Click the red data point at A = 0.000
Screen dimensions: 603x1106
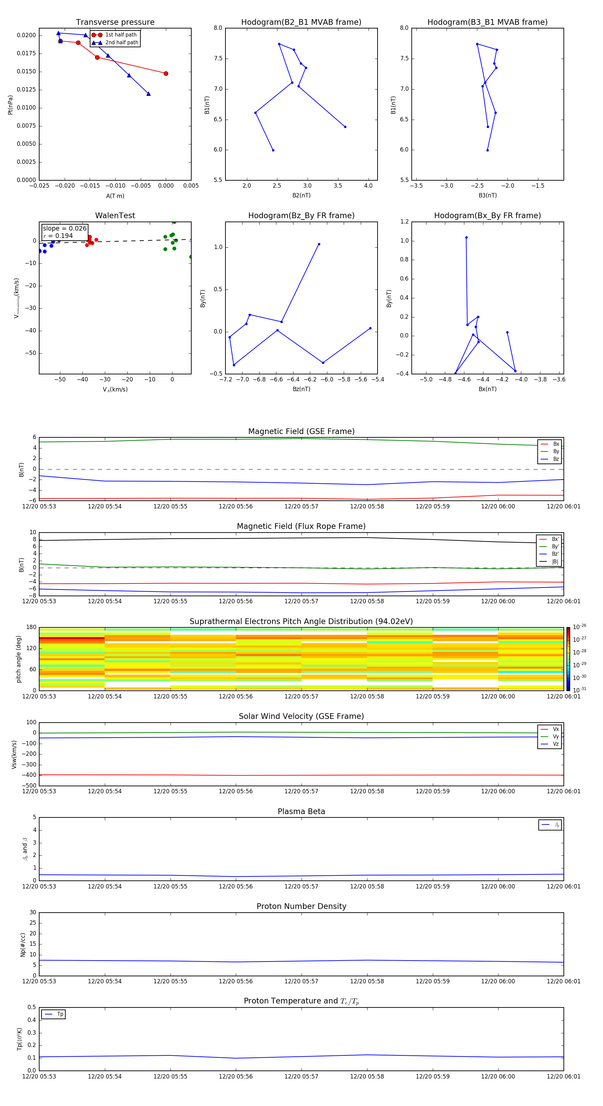pos(166,73)
